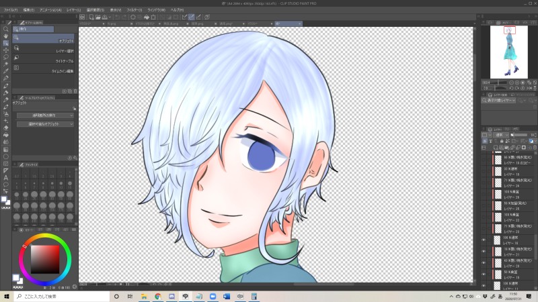538x302 pixels.
Task: Select the Light table sub tool
Action: tap(44, 58)
